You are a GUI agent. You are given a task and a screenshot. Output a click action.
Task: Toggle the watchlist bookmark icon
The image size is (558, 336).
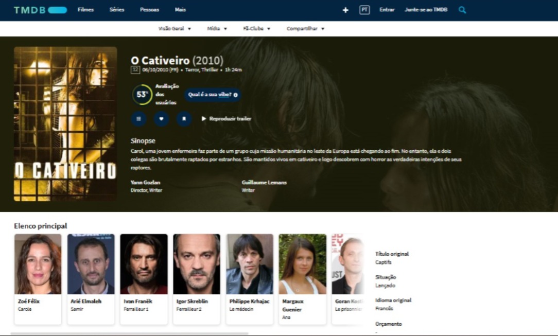coord(184,118)
